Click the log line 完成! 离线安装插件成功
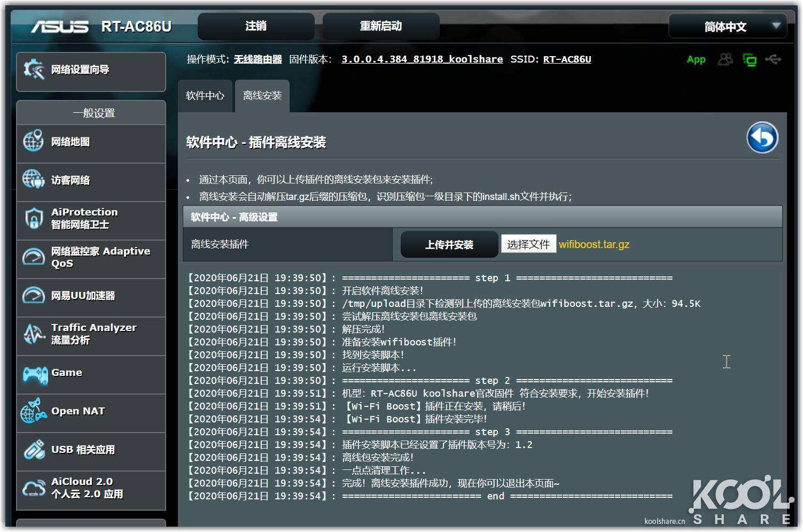Image resolution: width=803 pixels, height=532 pixels. 373,483
